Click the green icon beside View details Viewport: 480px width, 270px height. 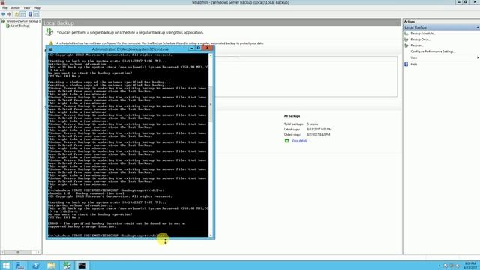(286, 141)
